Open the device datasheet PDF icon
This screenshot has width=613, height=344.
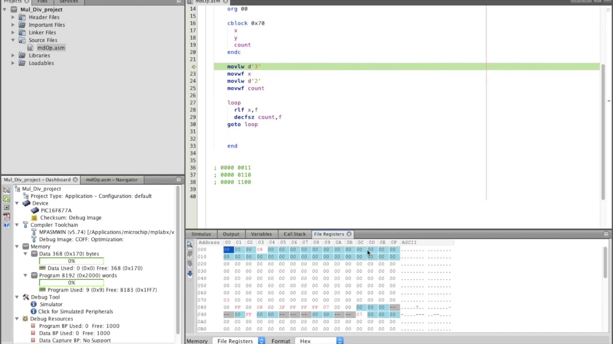tap(6, 216)
